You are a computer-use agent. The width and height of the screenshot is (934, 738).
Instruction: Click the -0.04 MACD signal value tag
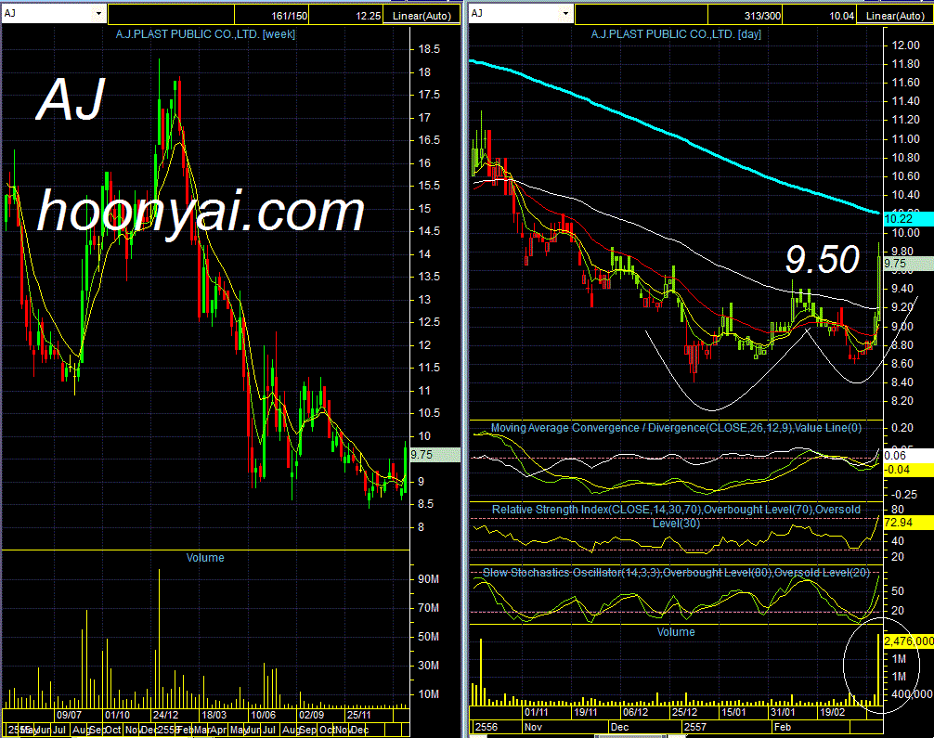tap(908, 470)
